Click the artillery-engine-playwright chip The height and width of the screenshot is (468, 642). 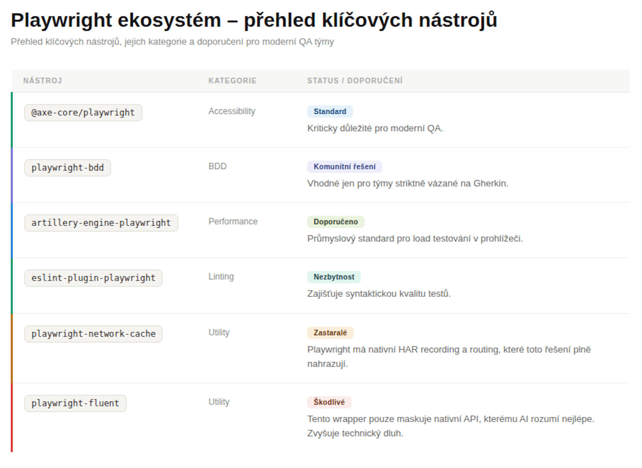(x=101, y=223)
